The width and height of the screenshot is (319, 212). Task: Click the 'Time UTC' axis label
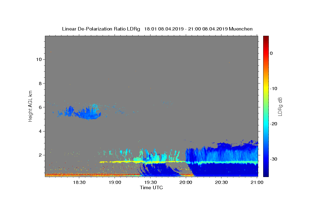(x=151, y=188)
